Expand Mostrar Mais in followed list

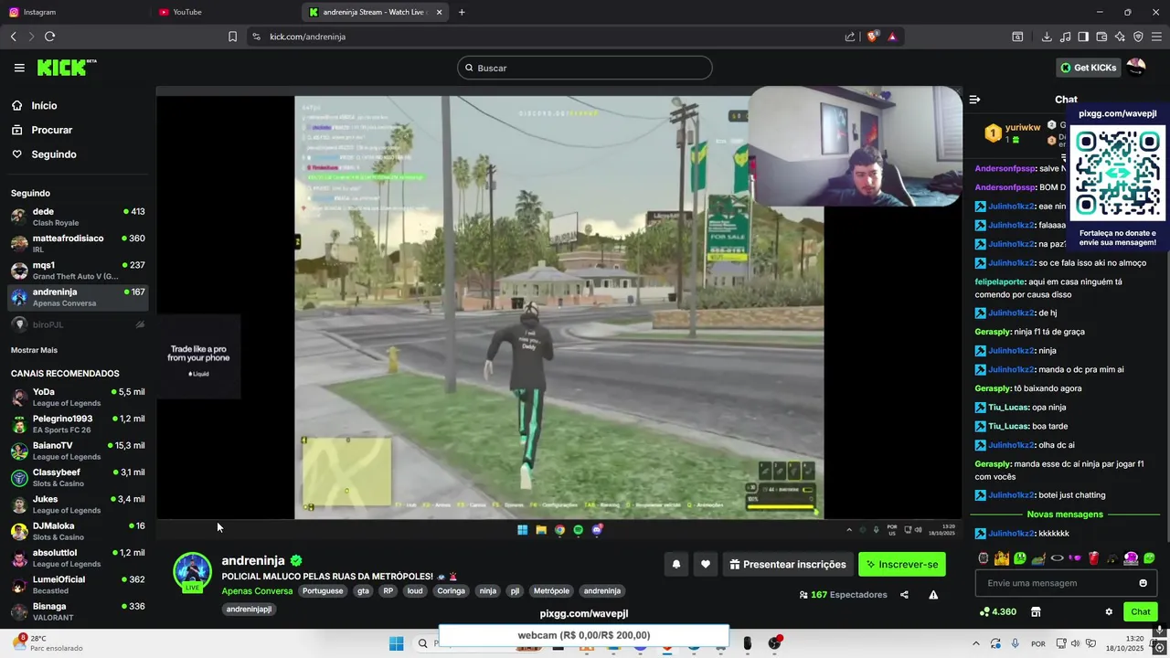pos(34,350)
